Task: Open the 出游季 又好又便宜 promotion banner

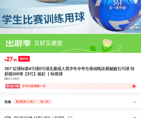Action: tap(70, 43)
